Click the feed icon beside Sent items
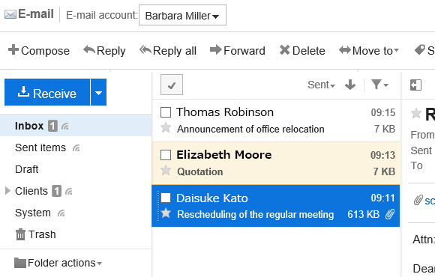The width and height of the screenshot is (435, 277). (76, 148)
